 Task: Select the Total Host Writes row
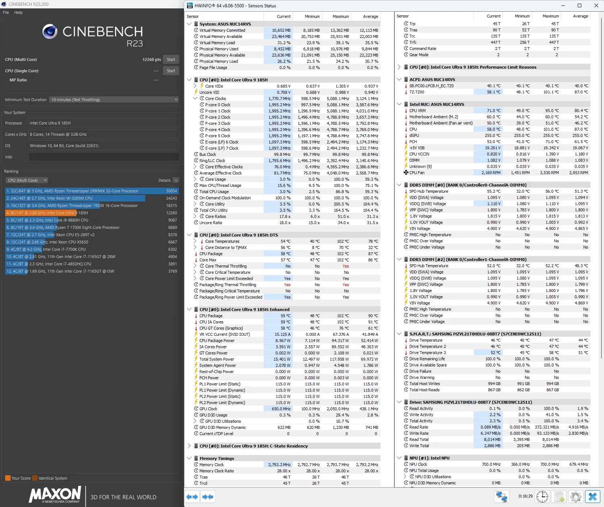pos(497,384)
